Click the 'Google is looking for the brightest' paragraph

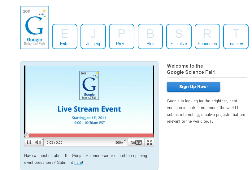pos(206,111)
